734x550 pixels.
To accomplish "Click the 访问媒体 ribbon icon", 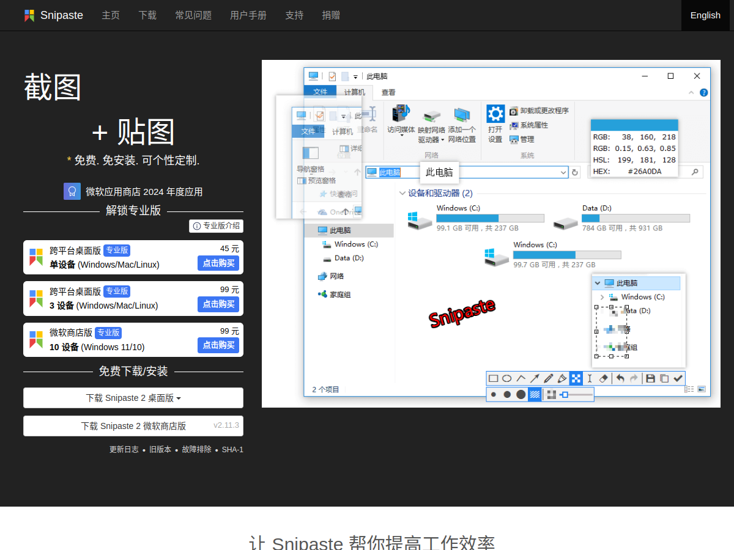I will pos(401,114).
